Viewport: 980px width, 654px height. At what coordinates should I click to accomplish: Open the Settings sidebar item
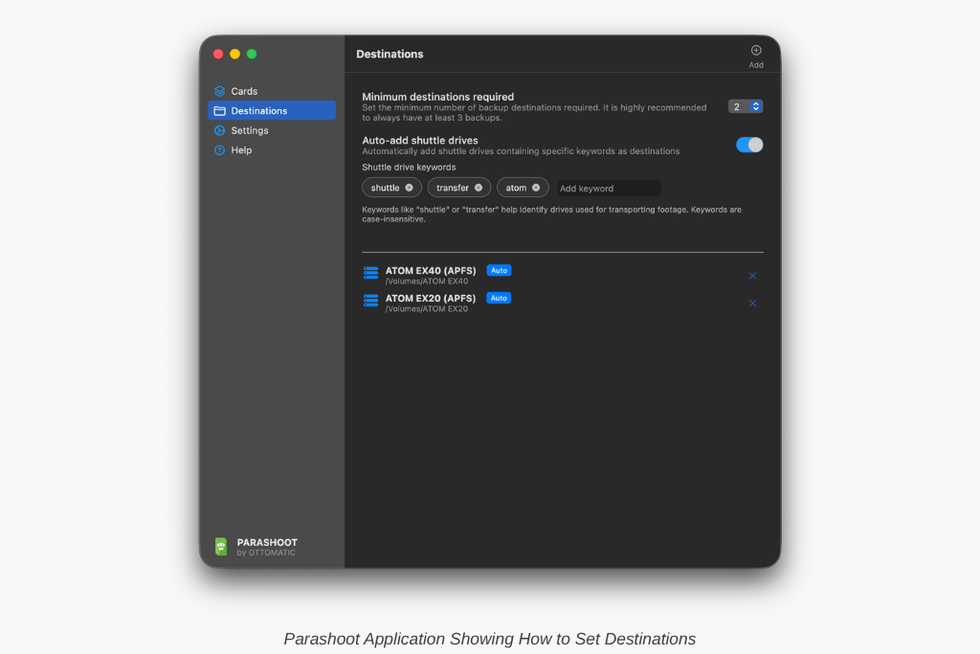(x=249, y=130)
